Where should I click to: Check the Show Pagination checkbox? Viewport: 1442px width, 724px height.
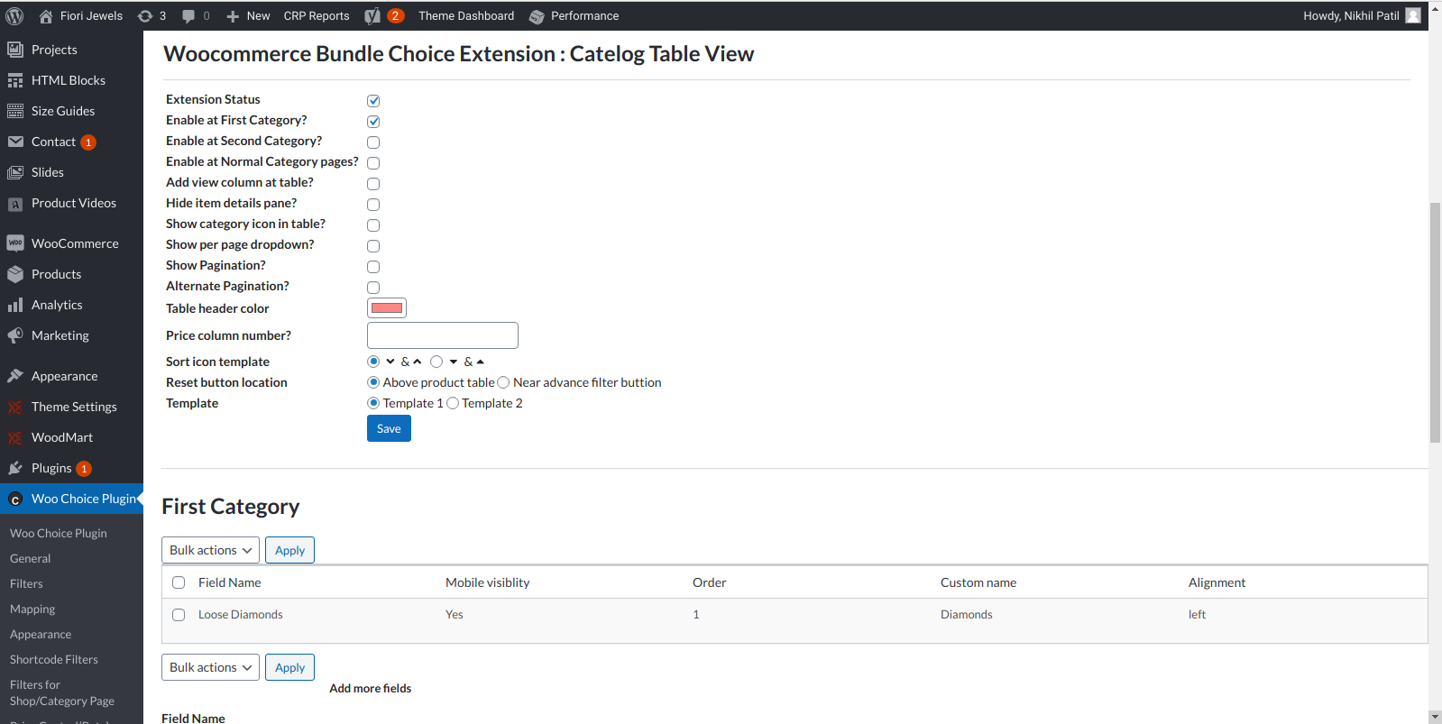click(x=373, y=267)
